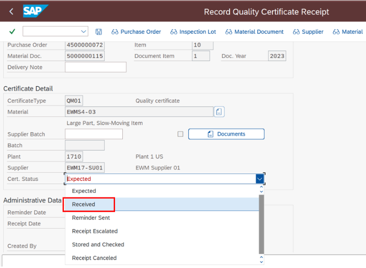Click the 'Quality certificate' description text
The image size is (366, 268).
[157, 101]
